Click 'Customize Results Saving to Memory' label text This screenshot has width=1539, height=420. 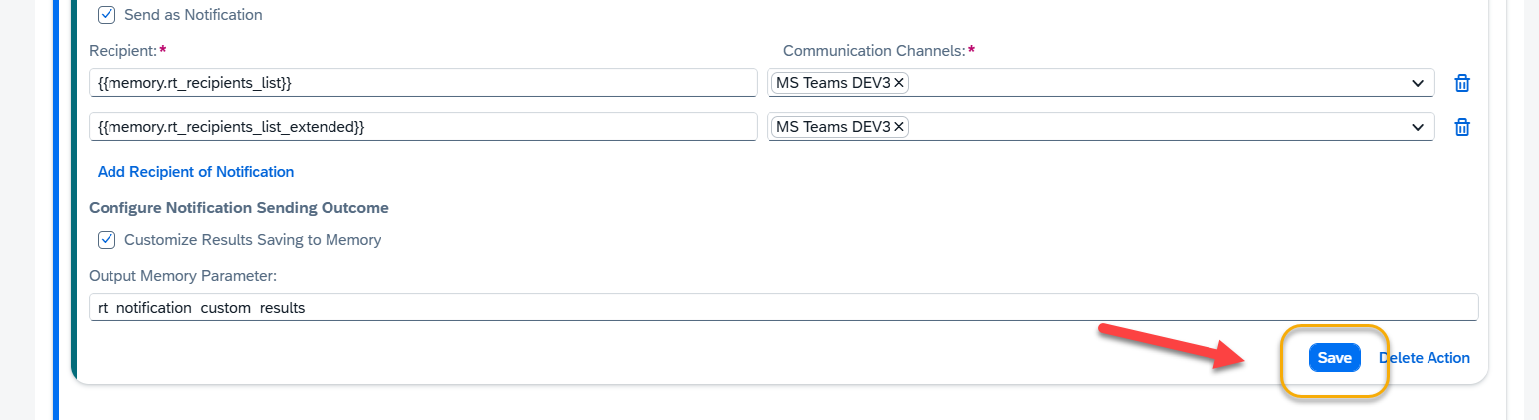click(253, 240)
